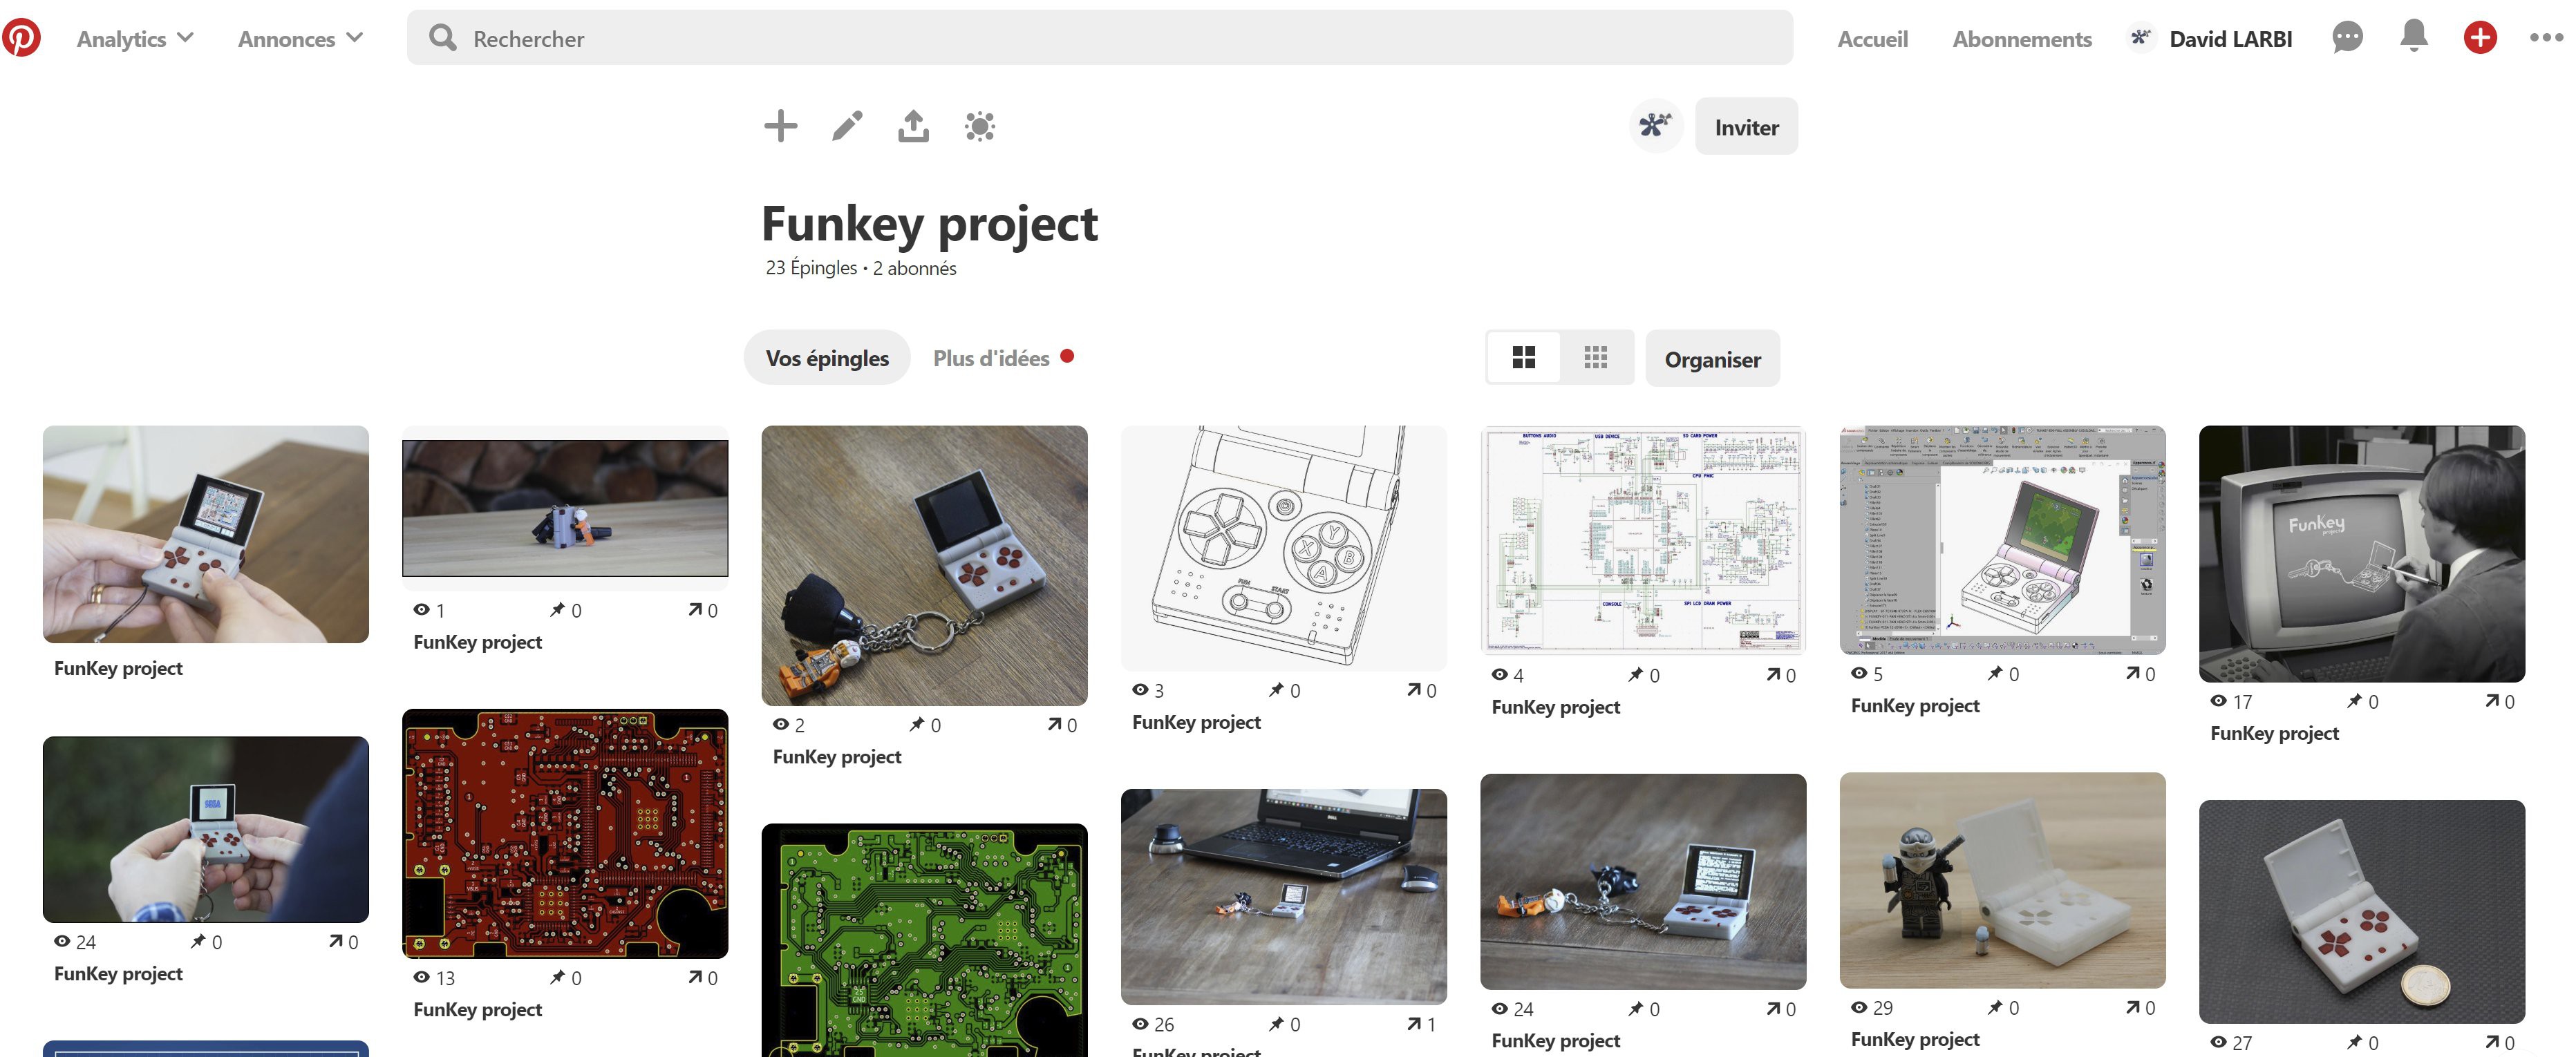Screen dimensions: 2576x1057
Task: Click eye views icon showing 29
Action: pos(1858,1007)
